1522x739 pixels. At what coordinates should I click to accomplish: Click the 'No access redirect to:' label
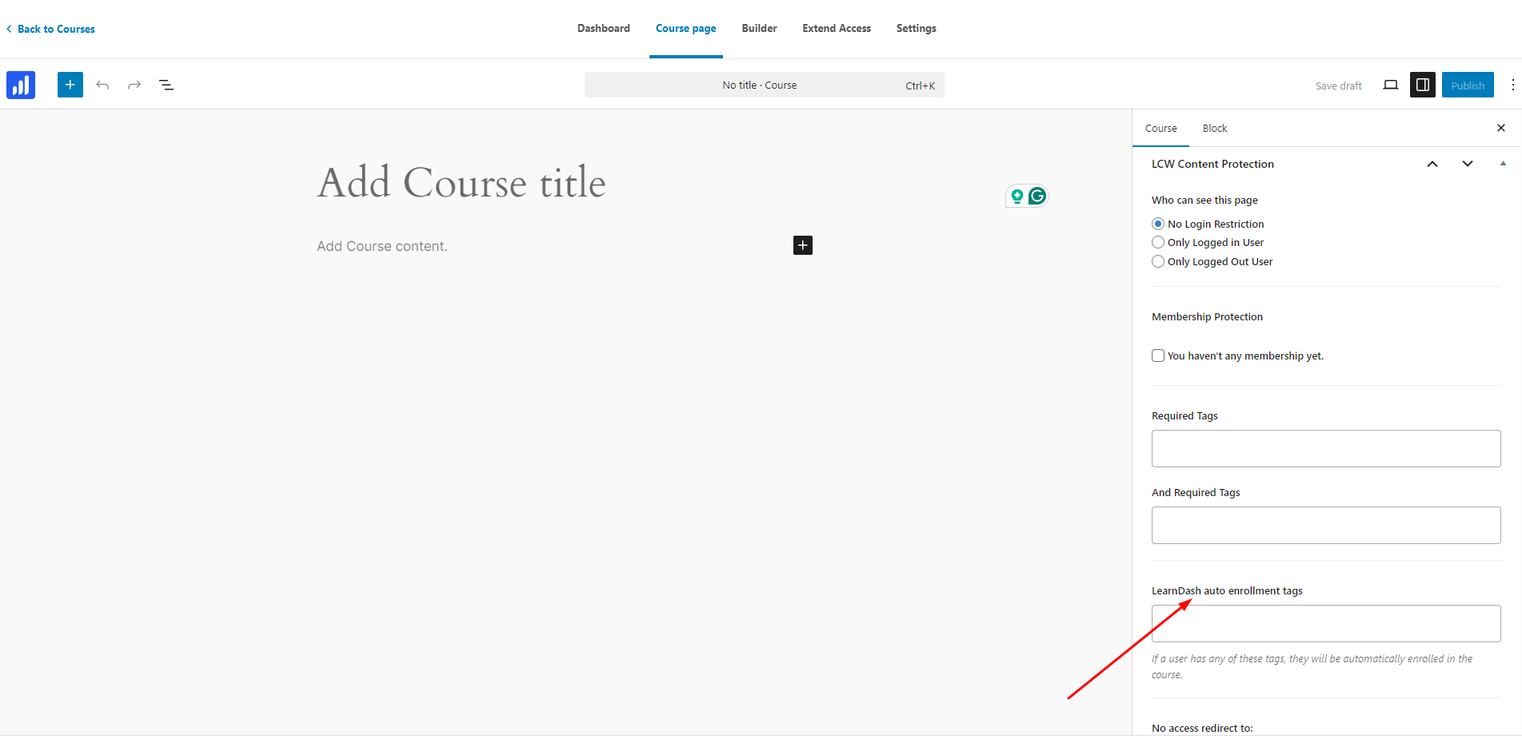click(x=1202, y=728)
